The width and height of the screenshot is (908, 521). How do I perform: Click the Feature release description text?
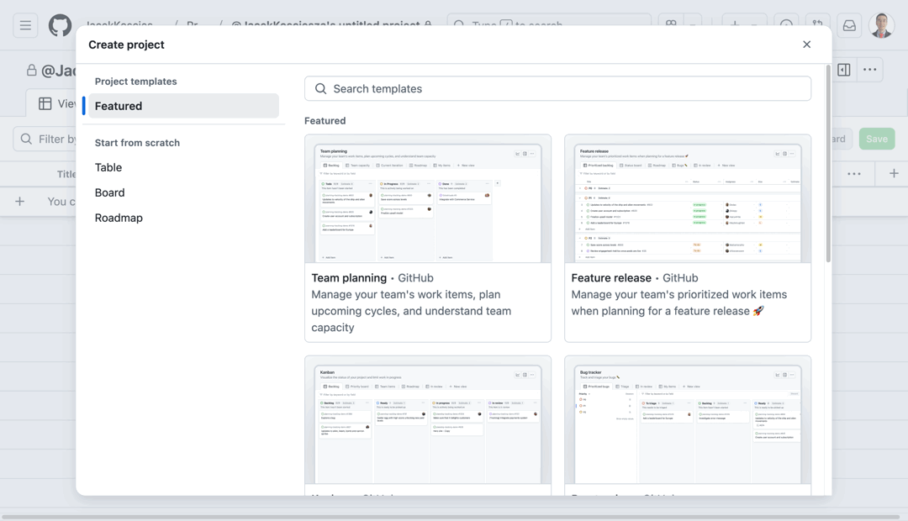(678, 303)
